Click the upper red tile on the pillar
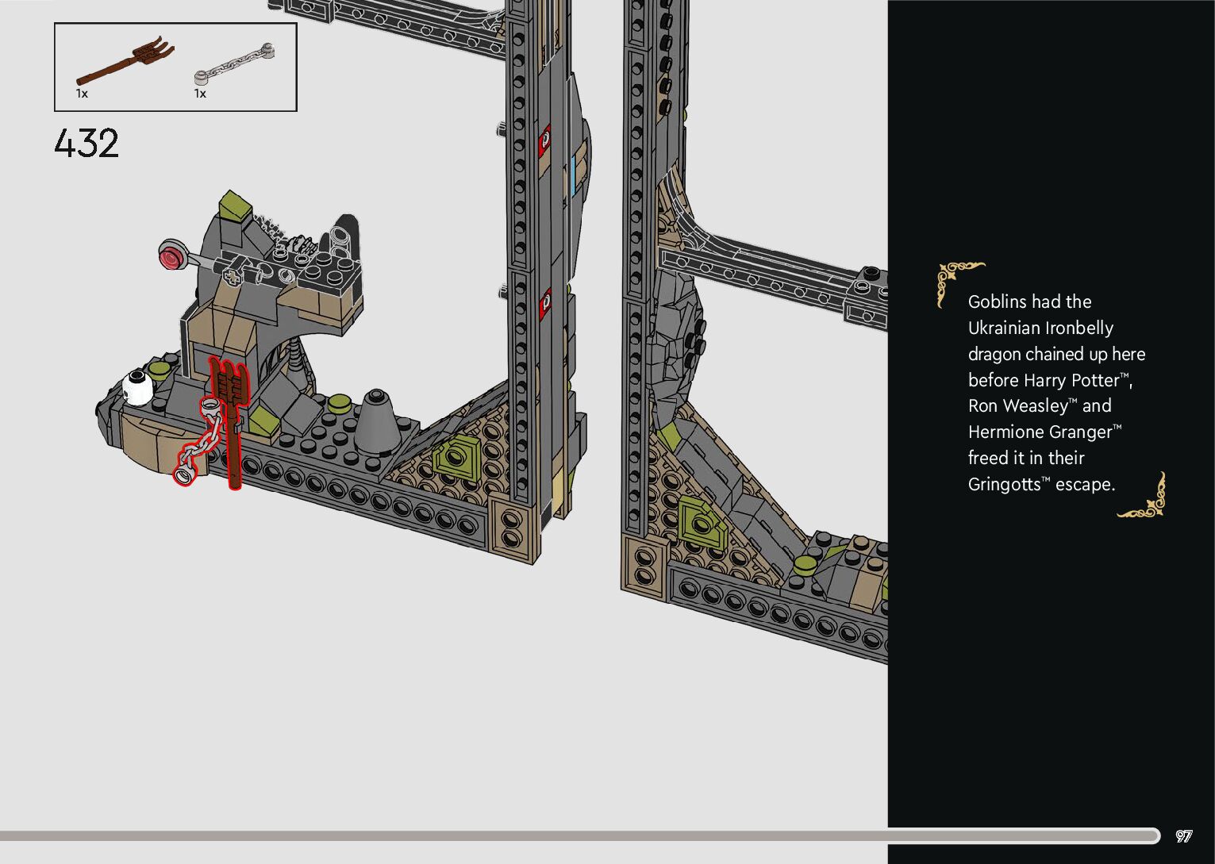 click(x=545, y=140)
